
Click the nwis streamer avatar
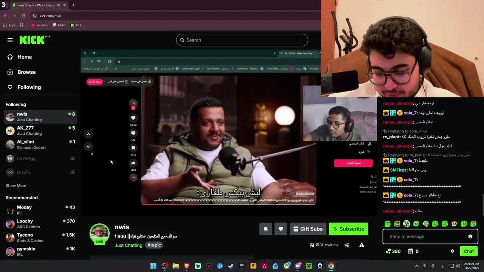click(x=99, y=233)
